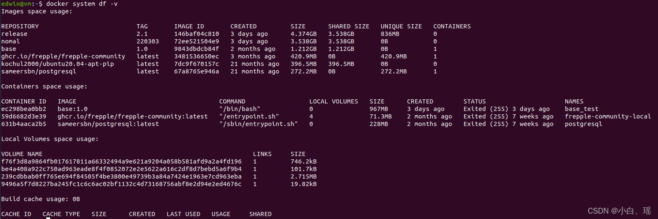Click the NAMES column header
This screenshot has width=658, height=219.
574,101
